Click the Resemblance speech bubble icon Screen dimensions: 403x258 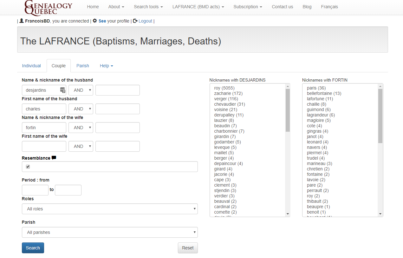pyautogui.click(x=54, y=158)
